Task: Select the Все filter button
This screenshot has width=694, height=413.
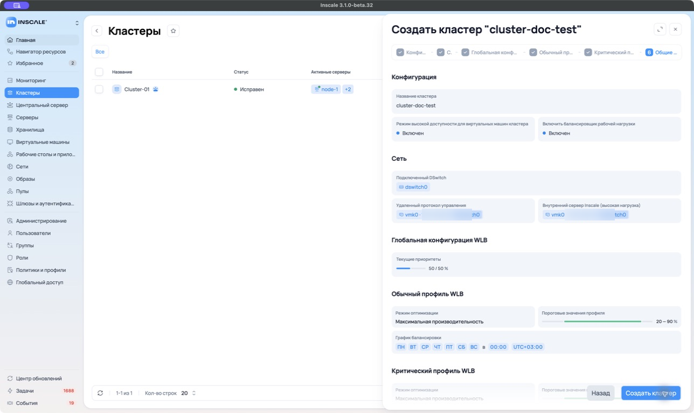Action: (x=100, y=52)
